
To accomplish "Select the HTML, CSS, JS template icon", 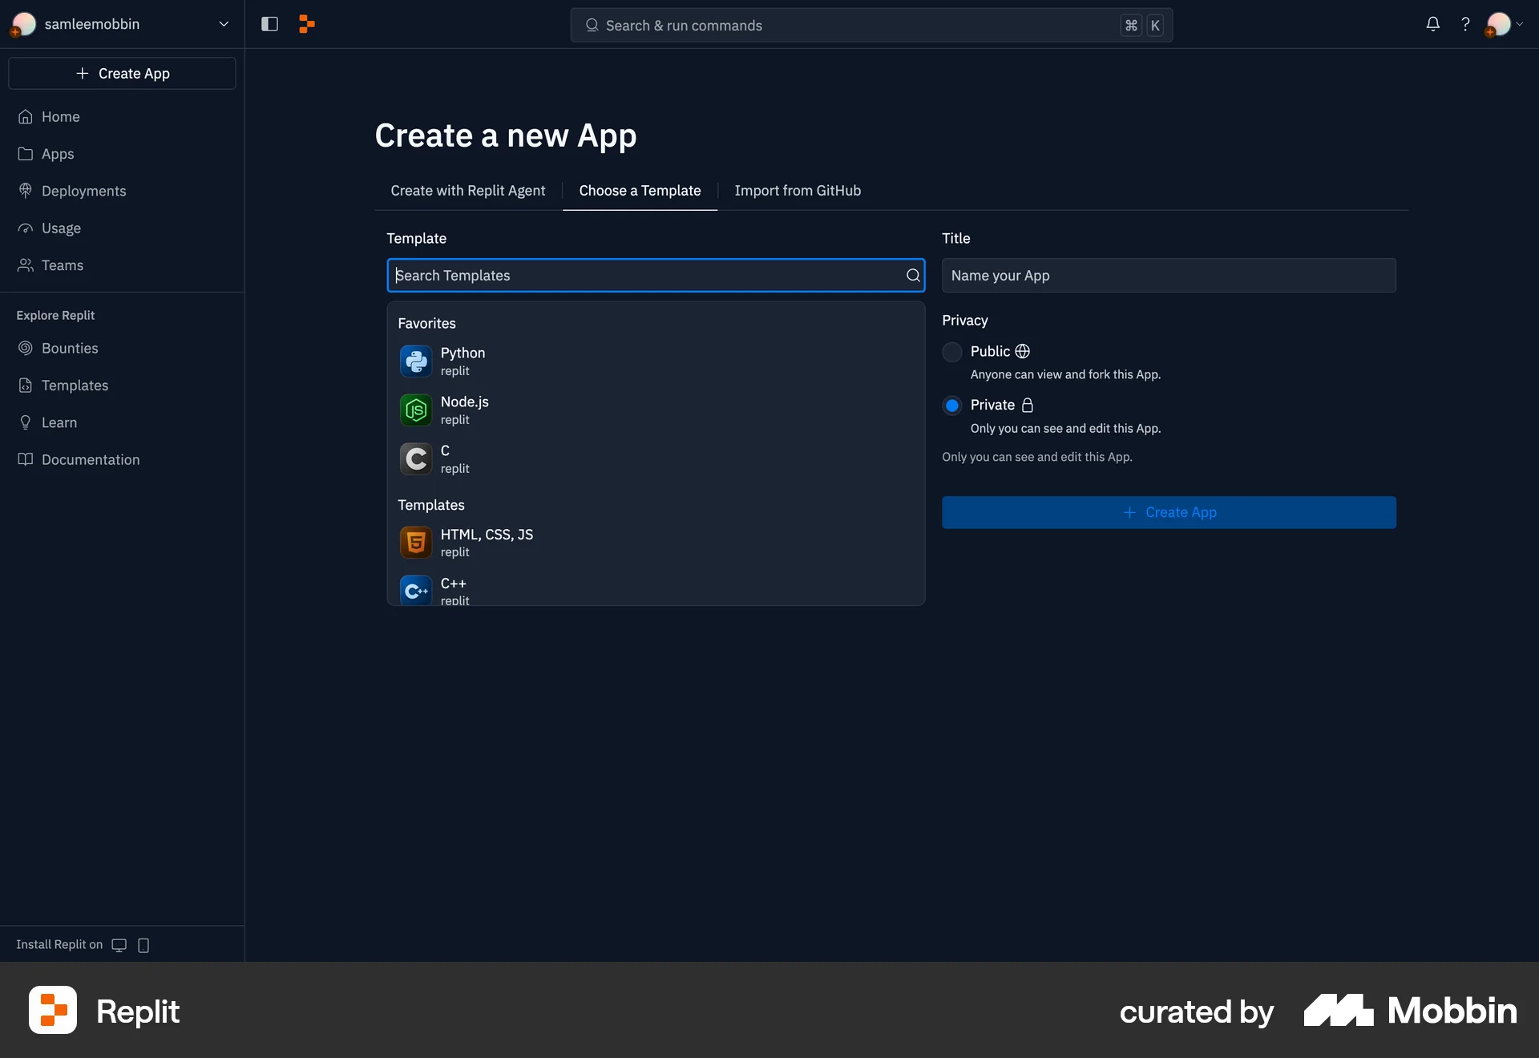I will pyautogui.click(x=415, y=542).
